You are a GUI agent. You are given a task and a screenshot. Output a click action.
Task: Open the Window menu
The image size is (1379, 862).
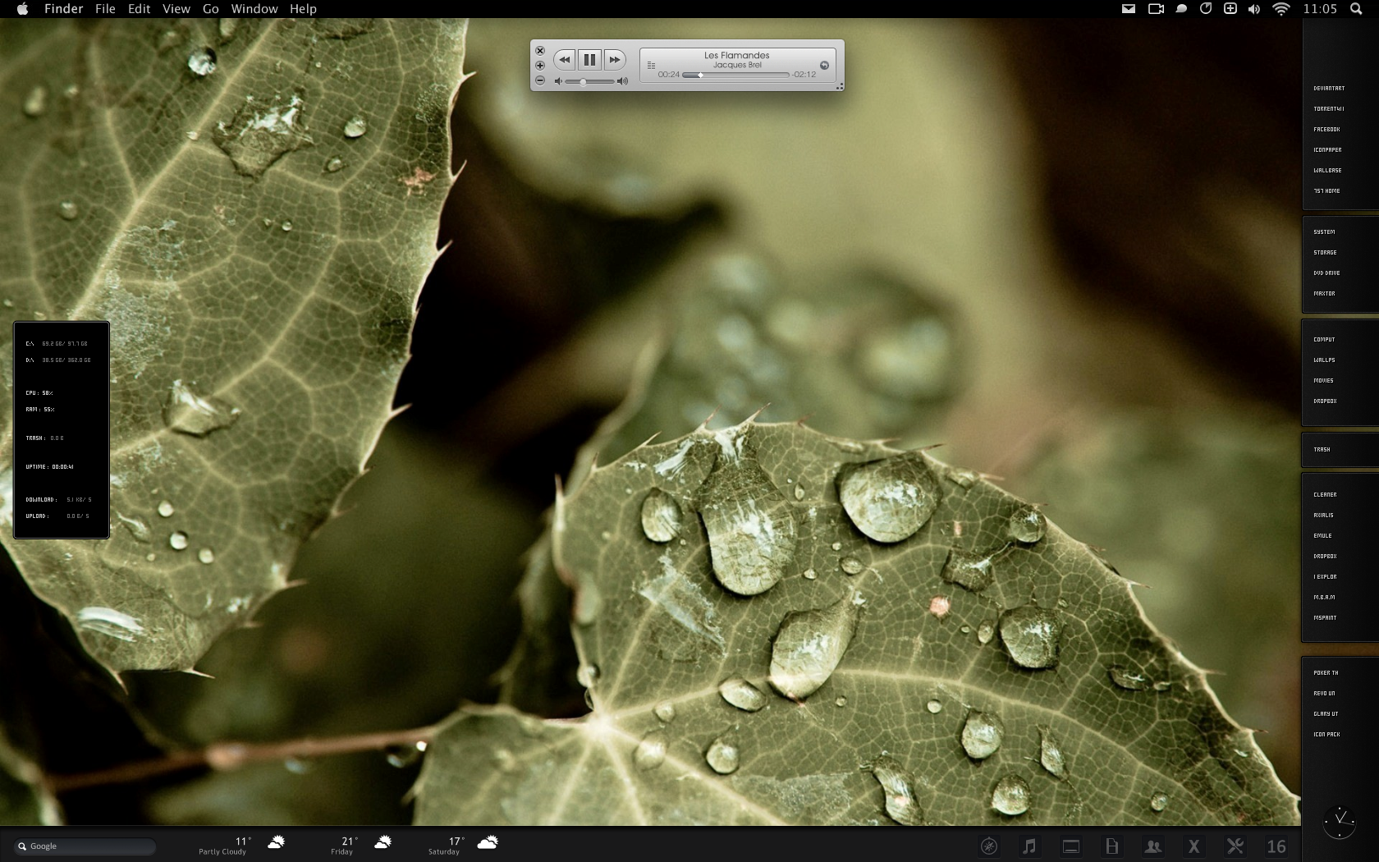tap(254, 9)
